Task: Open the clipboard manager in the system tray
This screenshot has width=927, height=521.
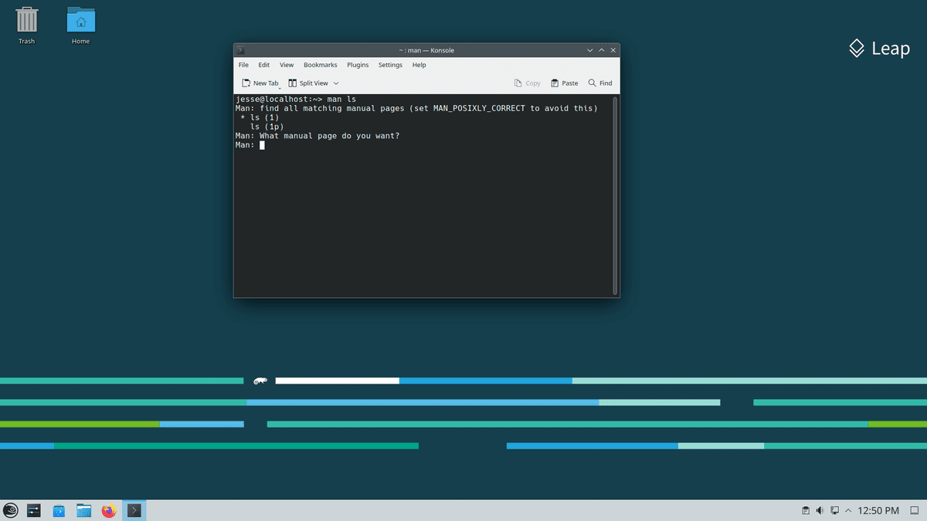Action: click(x=804, y=510)
